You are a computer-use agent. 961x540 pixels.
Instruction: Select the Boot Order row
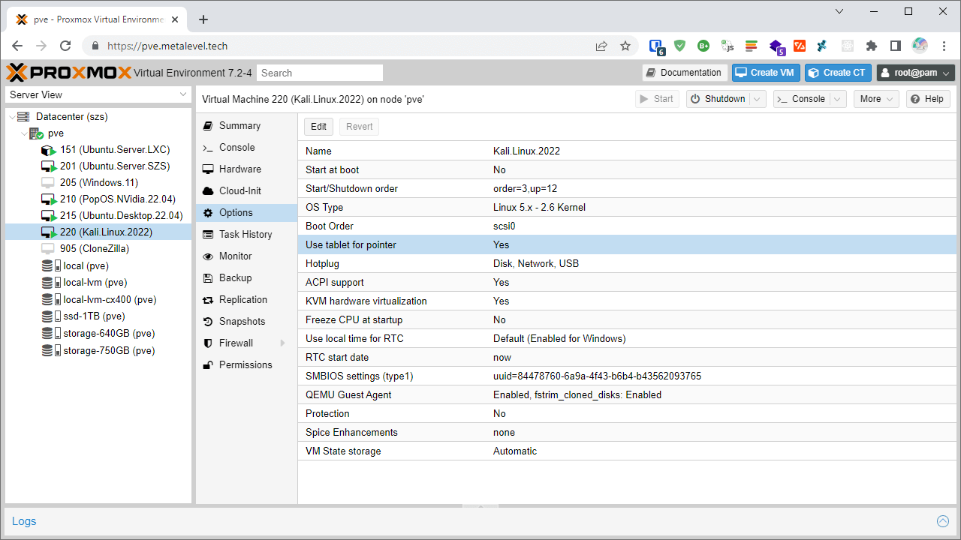[627, 226]
